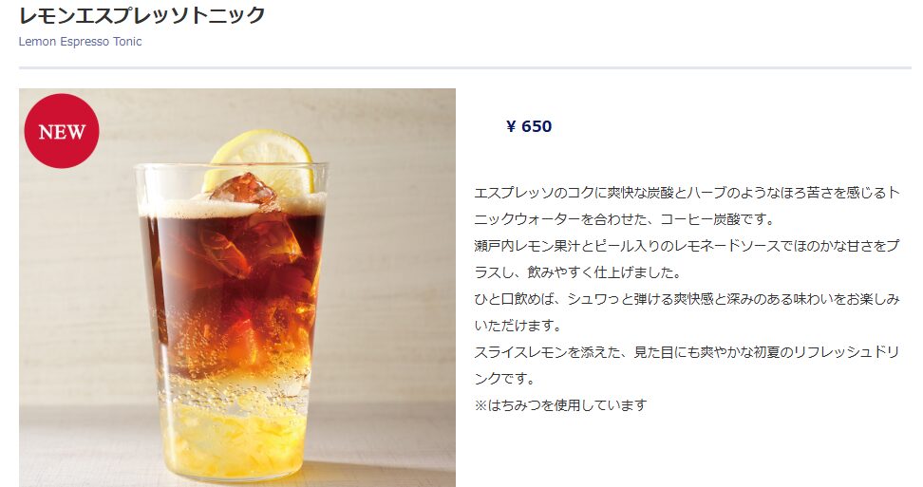Click the ニックウォーターを合わせた text line
923x487 pixels.
pyautogui.click(x=625, y=219)
